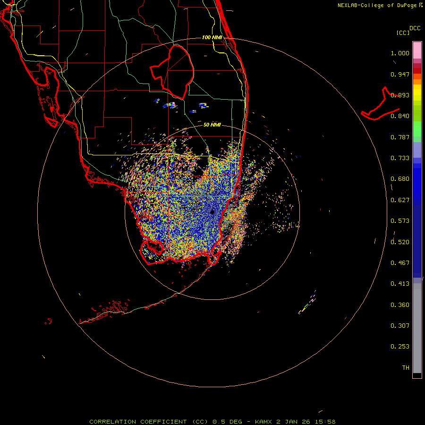Screen dimensions: 425x425
Task: Click the bright green segment of color bar
Action: (x=417, y=129)
